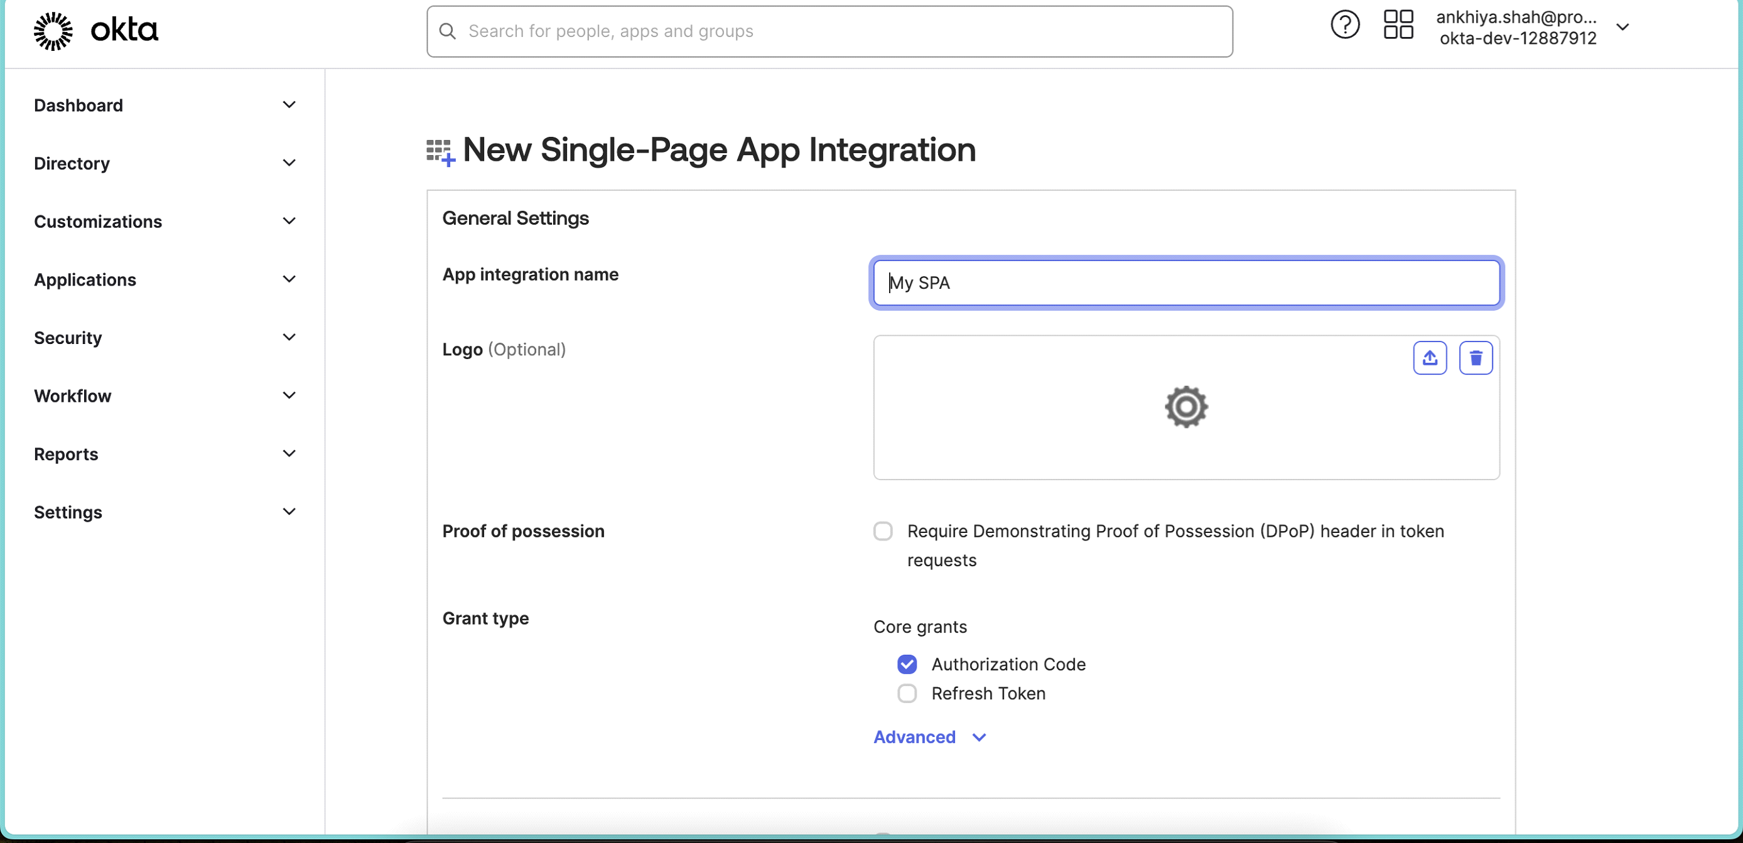Click the search magnifier icon

447,31
